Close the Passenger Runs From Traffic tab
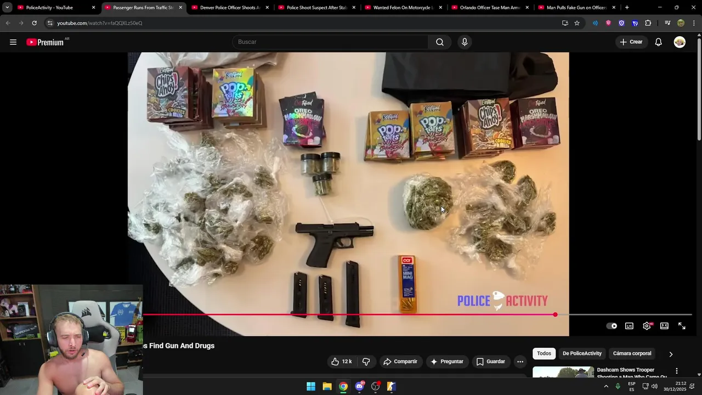The height and width of the screenshot is (395, 702). tap(180, 8)
